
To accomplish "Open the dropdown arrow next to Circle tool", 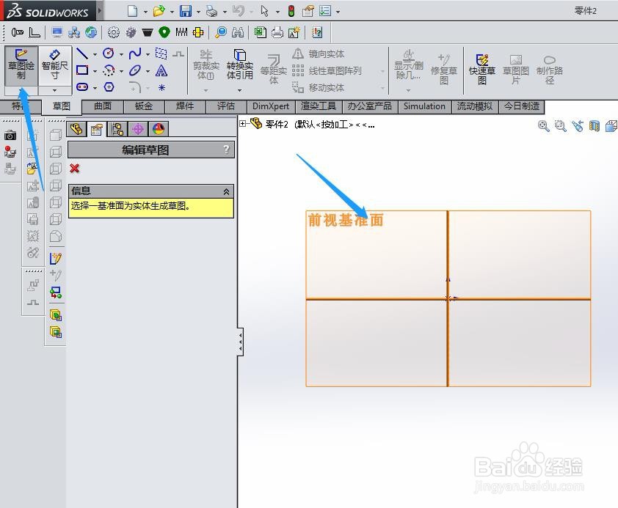I will point(121,54).
